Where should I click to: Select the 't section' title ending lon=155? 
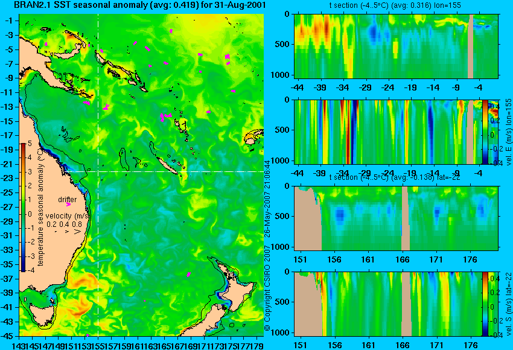[x=395, y=5]
